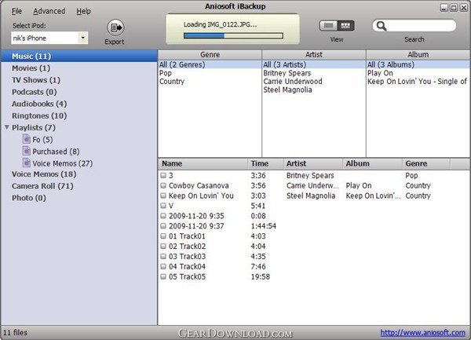The height and width of the screenshot is (340, 471).
Task: Open the Purchased (8) playlist
Action: click(79, 152)
